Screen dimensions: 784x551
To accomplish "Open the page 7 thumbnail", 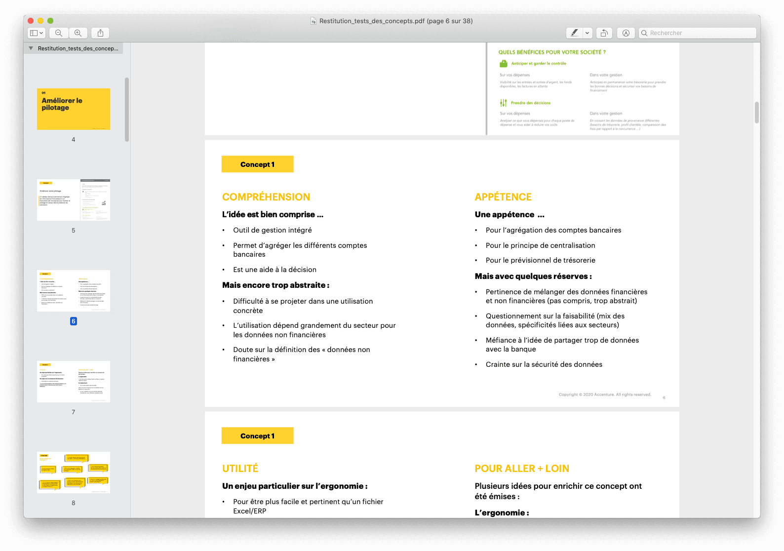I will 74,382.
